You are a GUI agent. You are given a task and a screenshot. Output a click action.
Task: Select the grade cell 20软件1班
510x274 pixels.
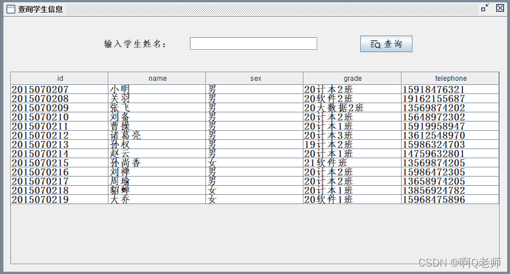[352, 199]
